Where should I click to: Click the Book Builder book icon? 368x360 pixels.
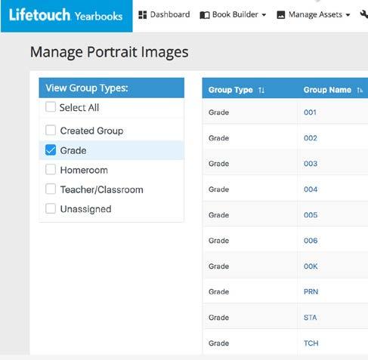click(205, 15)
